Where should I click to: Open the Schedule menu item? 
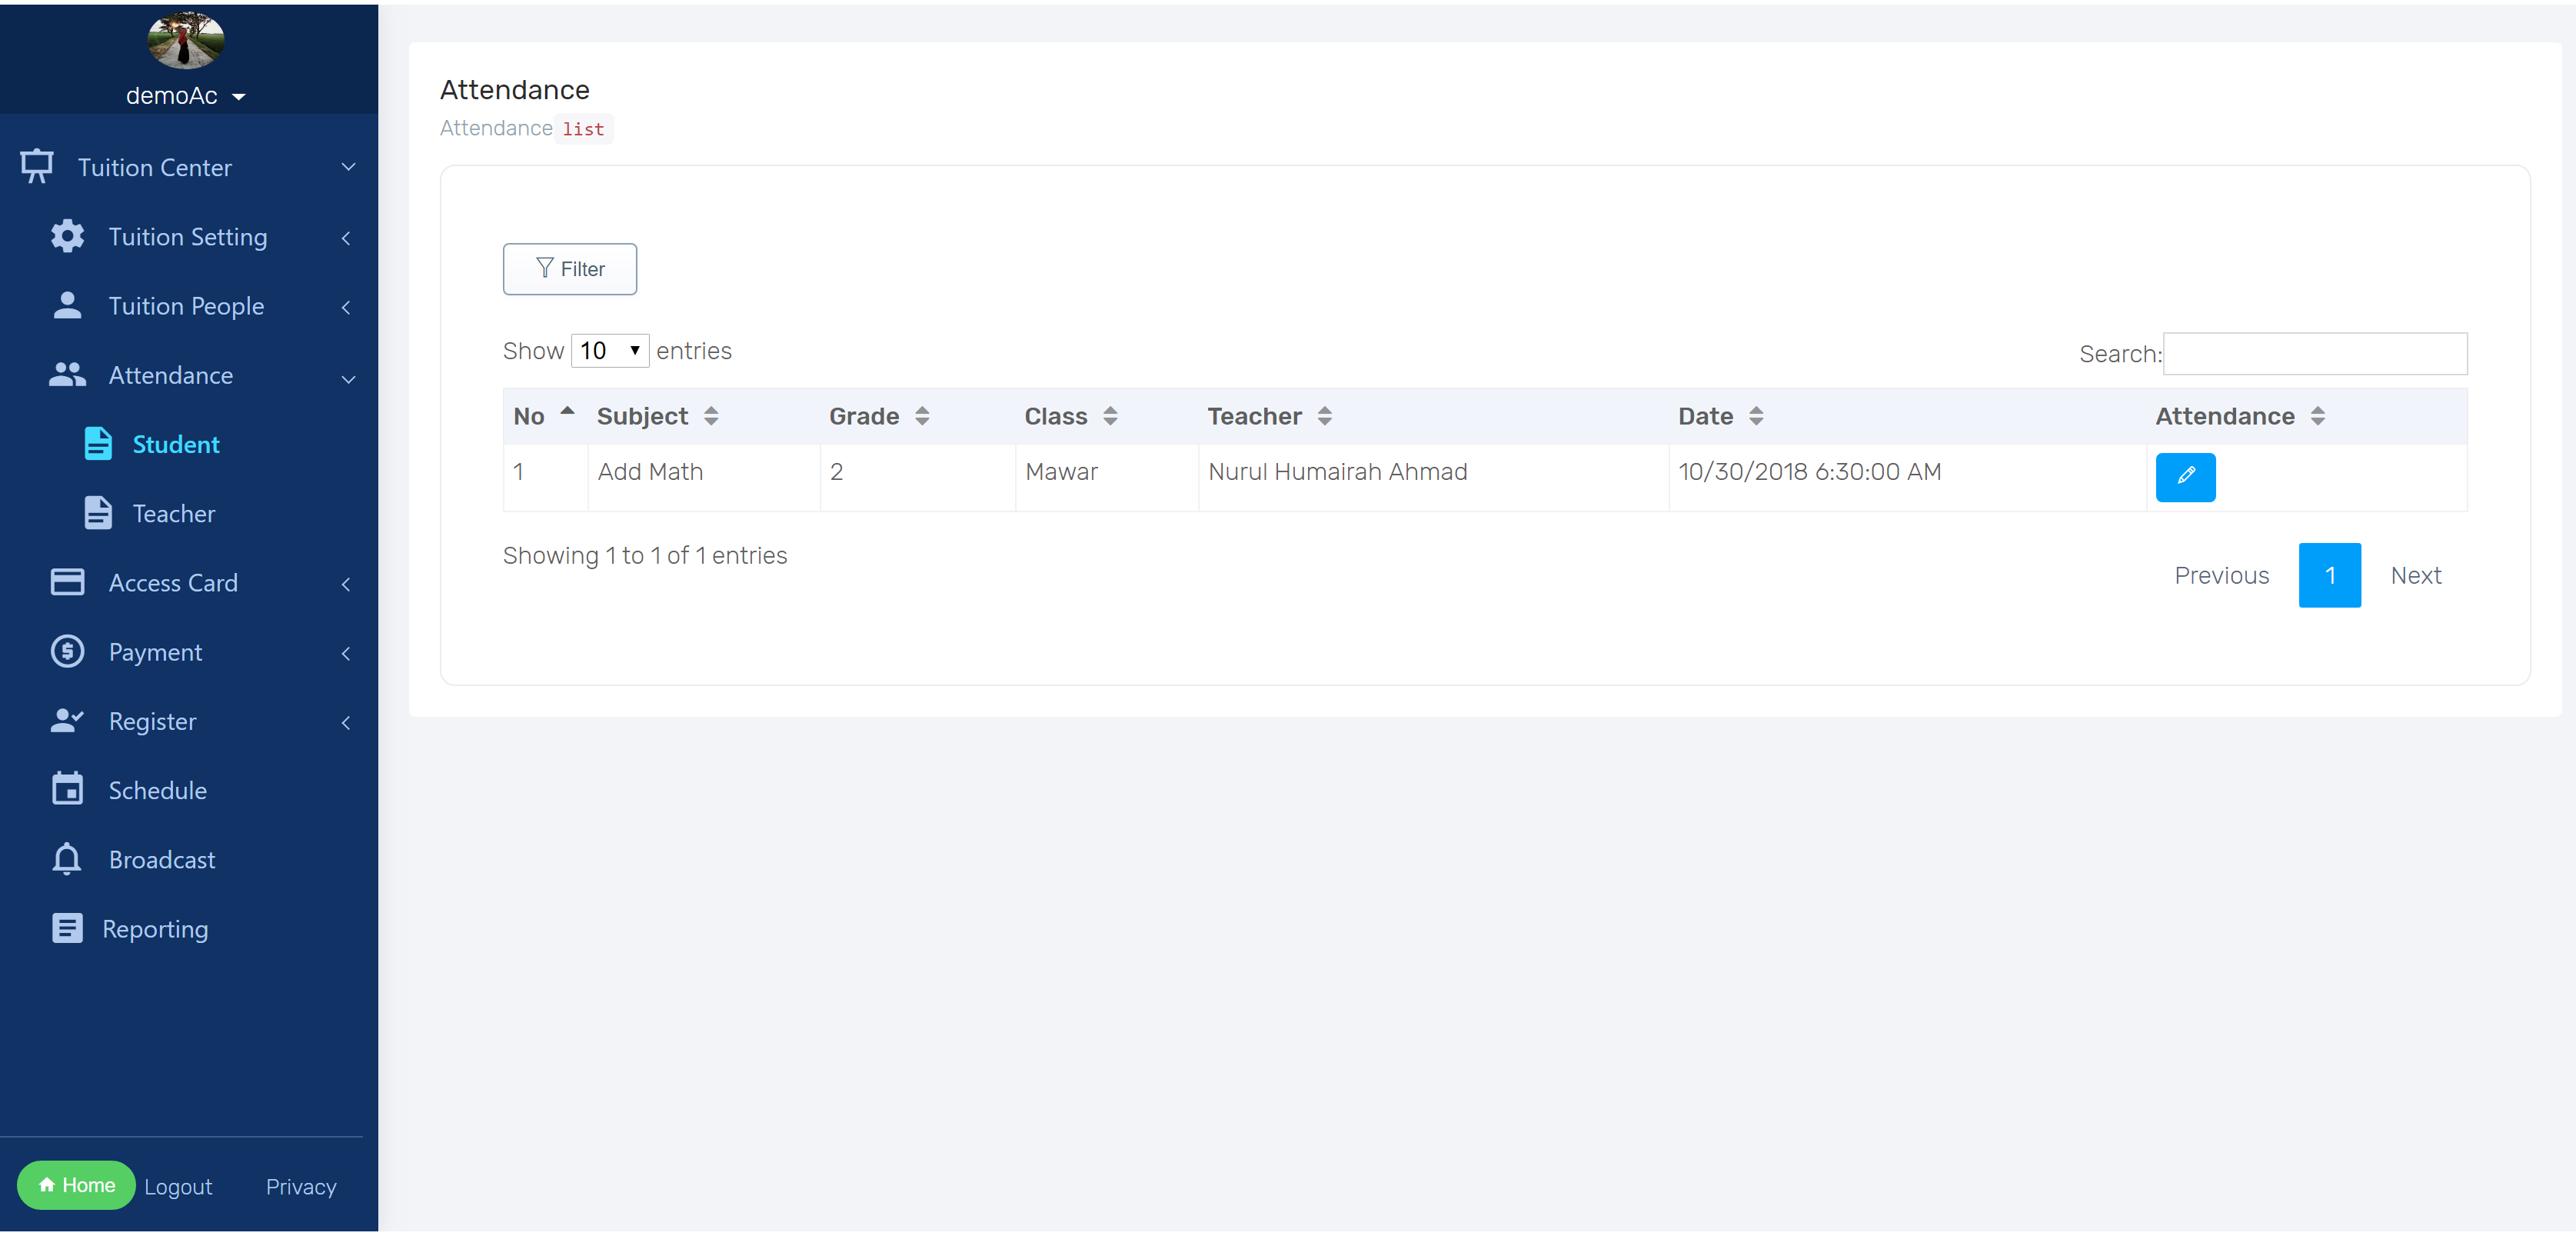pos(158,790)
